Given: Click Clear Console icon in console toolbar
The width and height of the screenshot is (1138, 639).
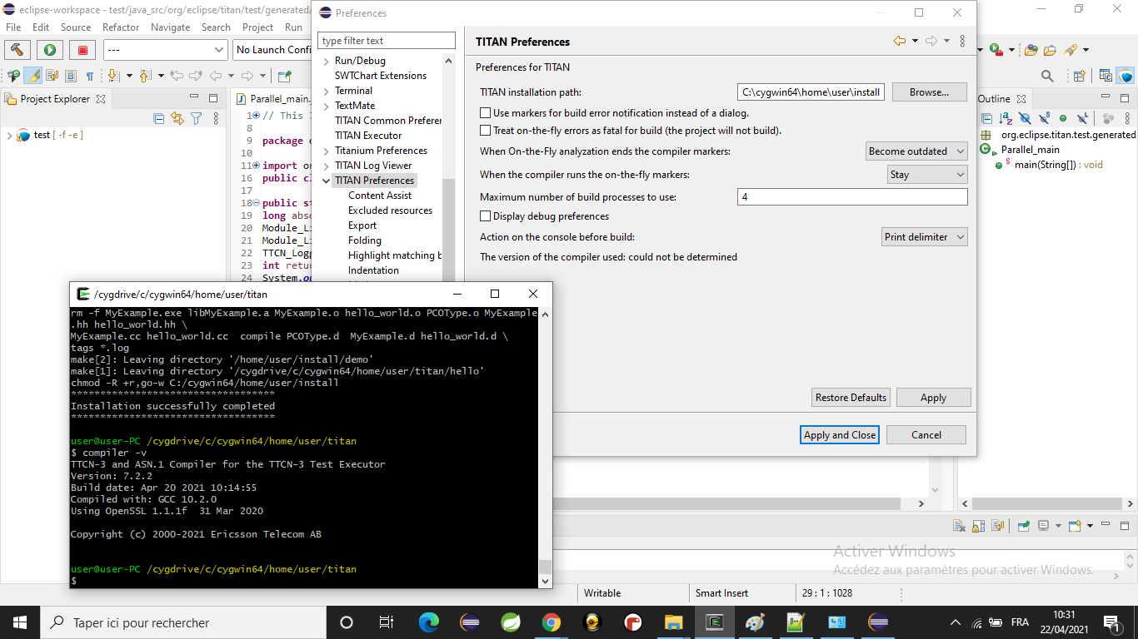Looking at the screenshot, I should (x=958, y=526).
